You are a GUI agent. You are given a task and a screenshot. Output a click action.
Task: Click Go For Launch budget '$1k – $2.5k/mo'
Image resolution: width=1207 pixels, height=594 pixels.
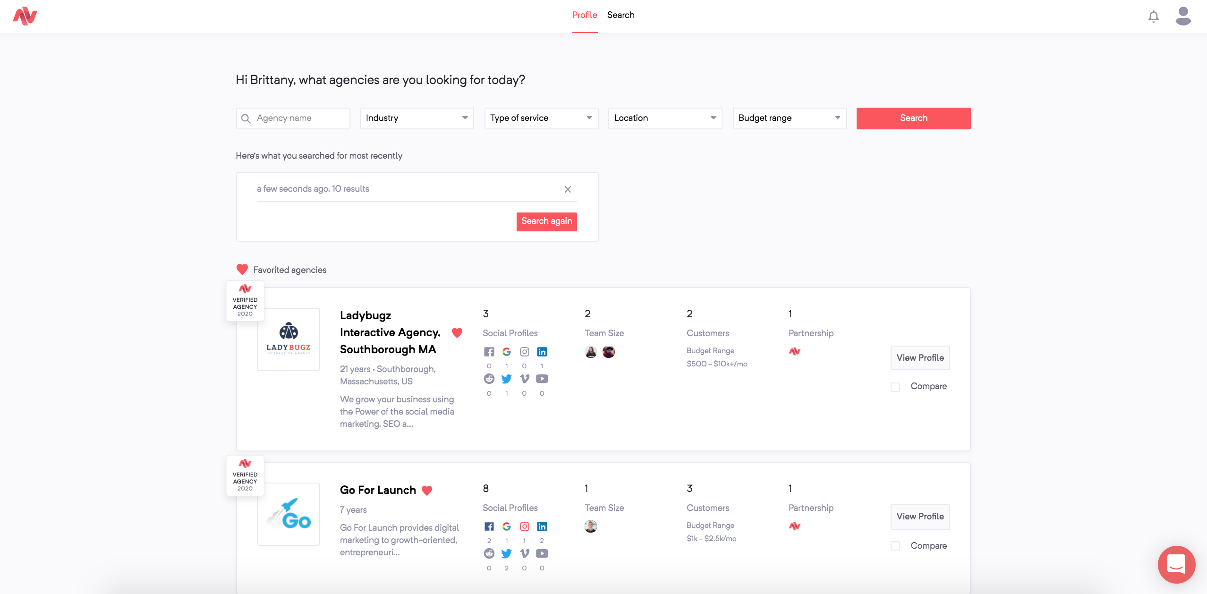711,539
